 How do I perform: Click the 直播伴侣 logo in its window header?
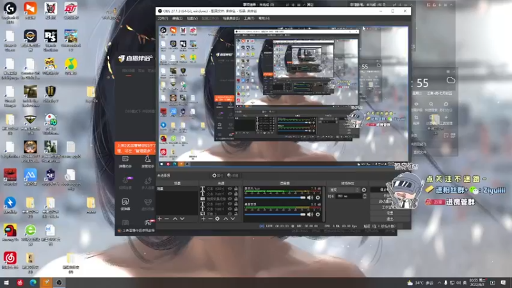[135, 58]
